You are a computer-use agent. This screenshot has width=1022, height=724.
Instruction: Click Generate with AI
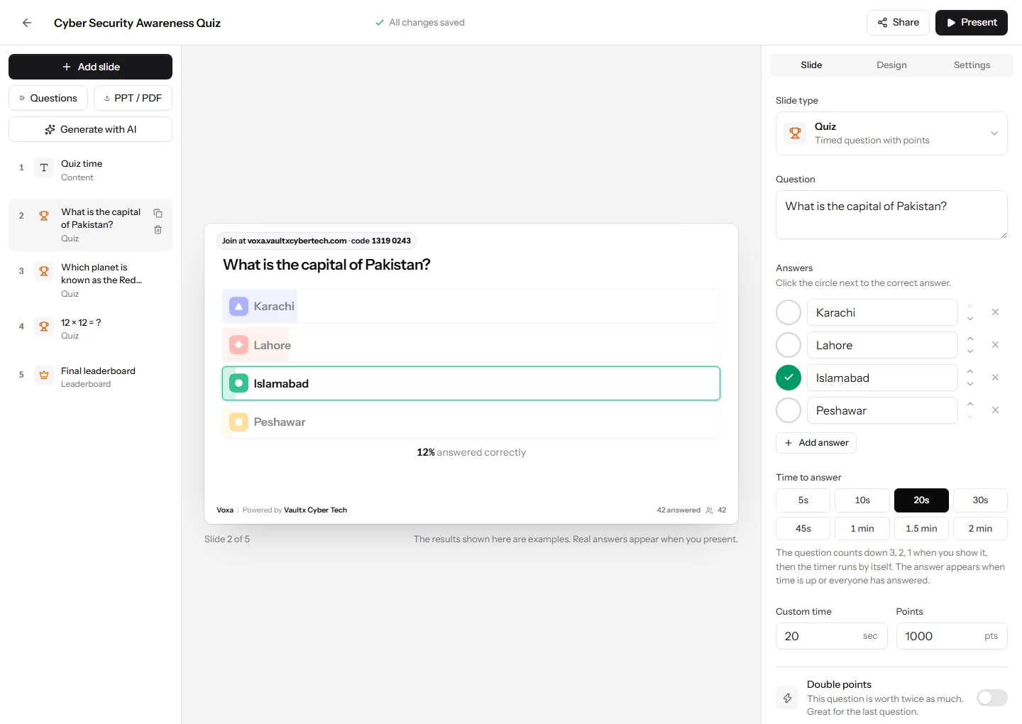pos(90,129)
